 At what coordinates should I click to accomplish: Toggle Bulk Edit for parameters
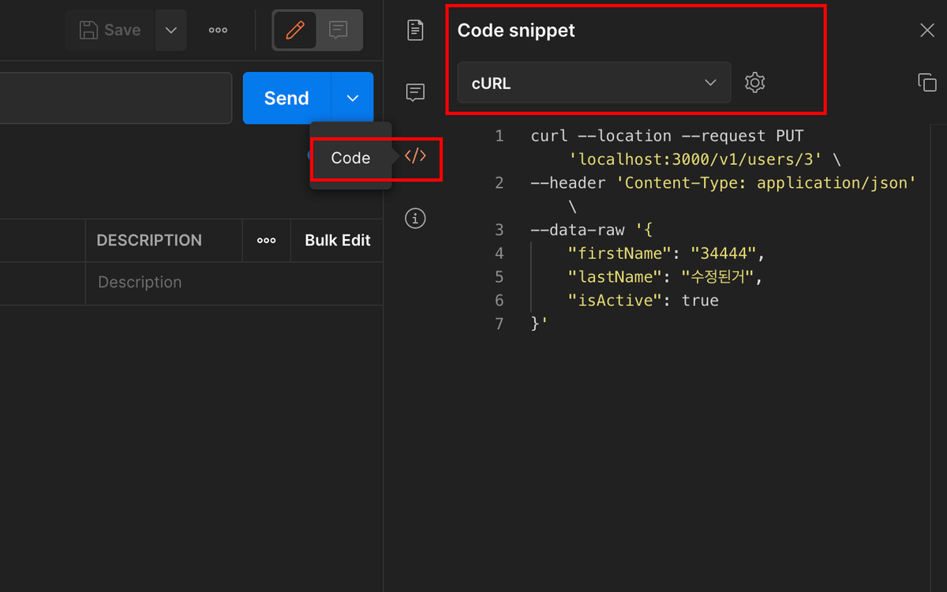point(336,240)
